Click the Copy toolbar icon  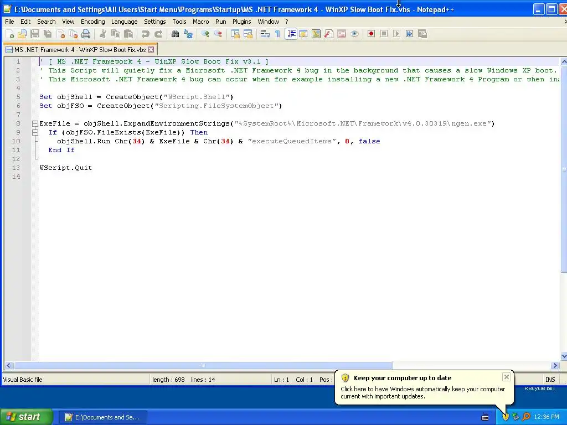point(116,34)
